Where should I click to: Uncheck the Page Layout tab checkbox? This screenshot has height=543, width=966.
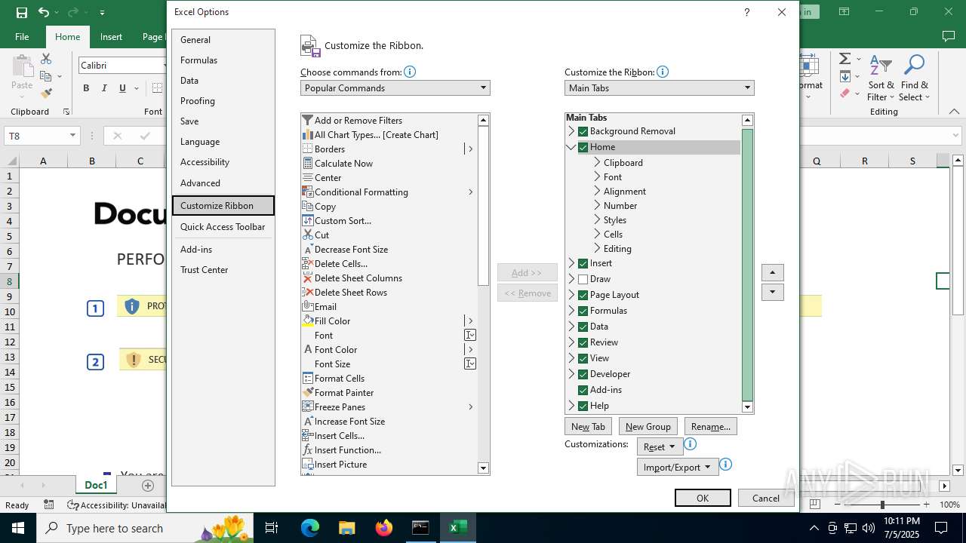[583, 295]
